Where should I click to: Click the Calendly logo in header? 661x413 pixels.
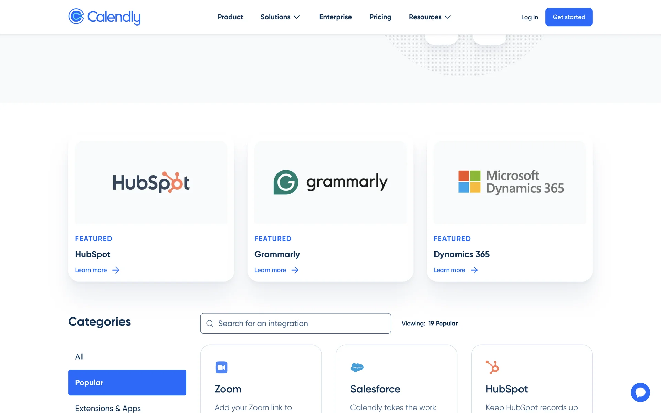coord(104,17)
